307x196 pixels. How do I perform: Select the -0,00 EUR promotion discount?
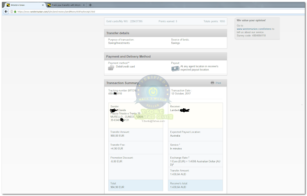click(x=116, y=161)
